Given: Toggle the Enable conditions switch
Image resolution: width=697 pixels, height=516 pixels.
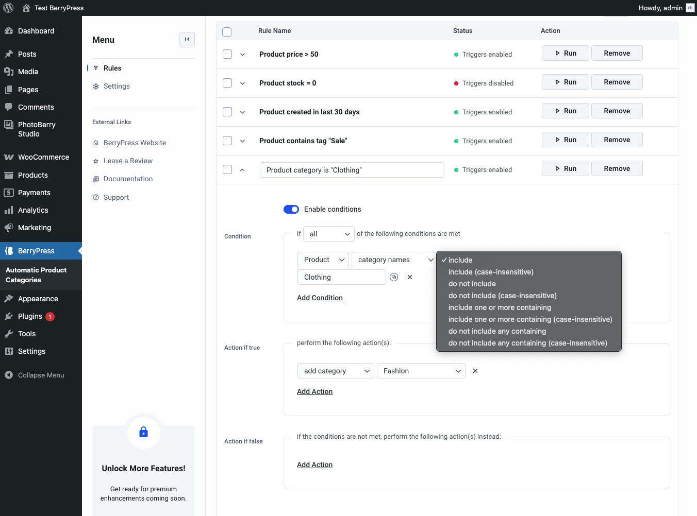Looking at the screenshot, I should (291, 209).
